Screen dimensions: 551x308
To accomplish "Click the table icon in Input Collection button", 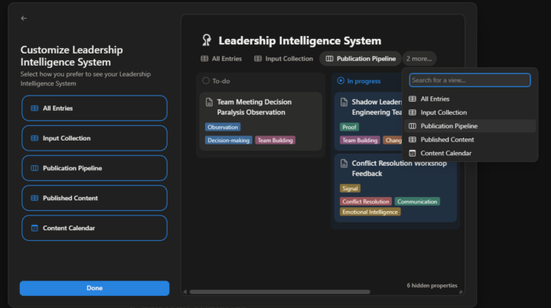I will (34, 138).
